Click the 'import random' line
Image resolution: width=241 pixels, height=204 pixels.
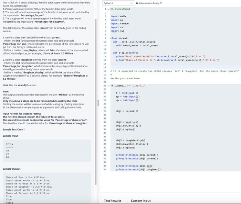(119, 24)
